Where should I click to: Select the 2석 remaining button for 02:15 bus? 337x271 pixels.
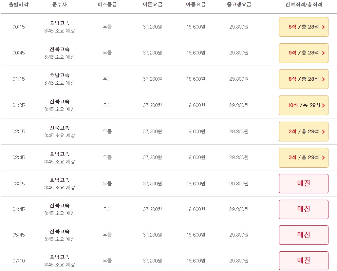coord(303,132)
